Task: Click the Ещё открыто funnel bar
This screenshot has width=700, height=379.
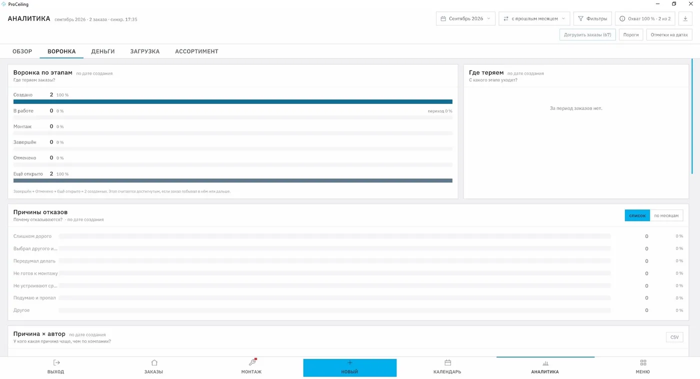Action: (233, 180)
